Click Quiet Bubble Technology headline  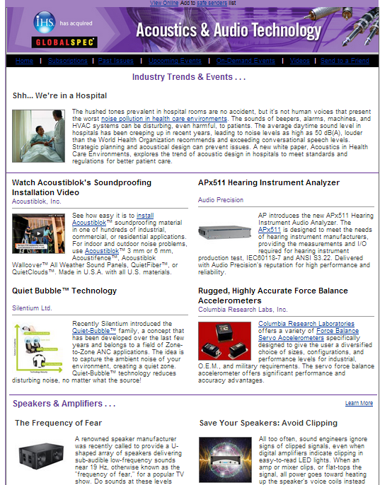[x=64, y=291]
